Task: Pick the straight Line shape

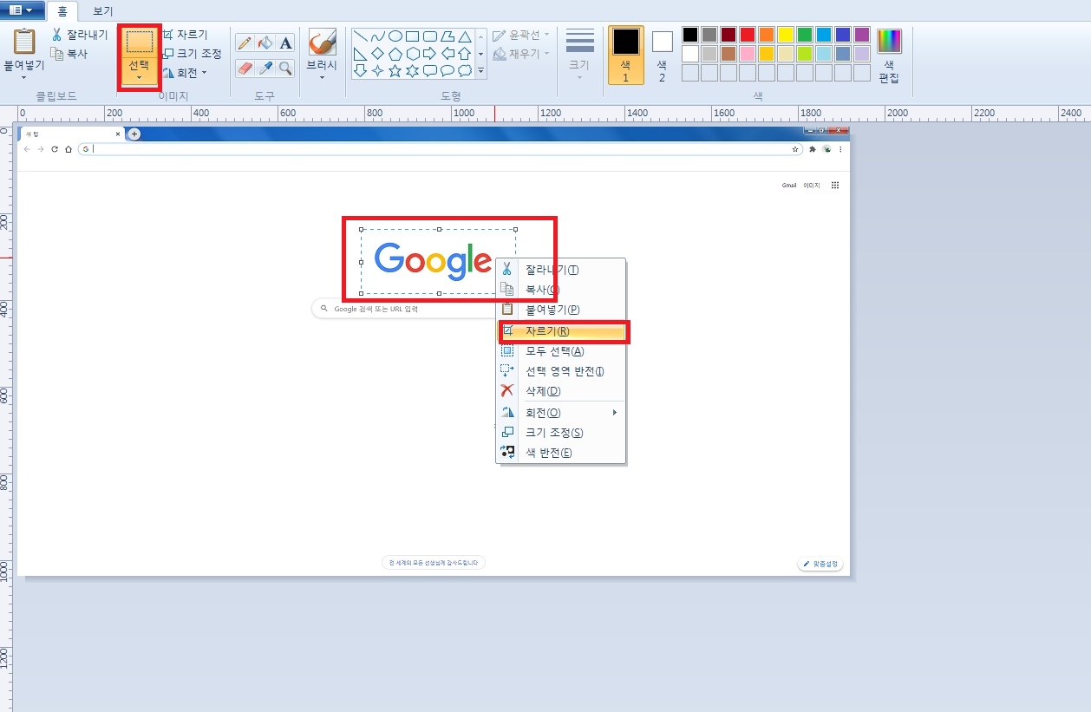Action: (360, 36)
